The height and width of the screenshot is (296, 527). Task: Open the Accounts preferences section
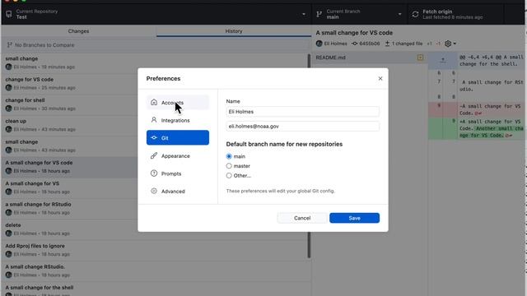(178, 102)
